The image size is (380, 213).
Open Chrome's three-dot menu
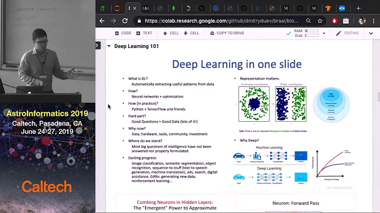click(x=374, y=21)
